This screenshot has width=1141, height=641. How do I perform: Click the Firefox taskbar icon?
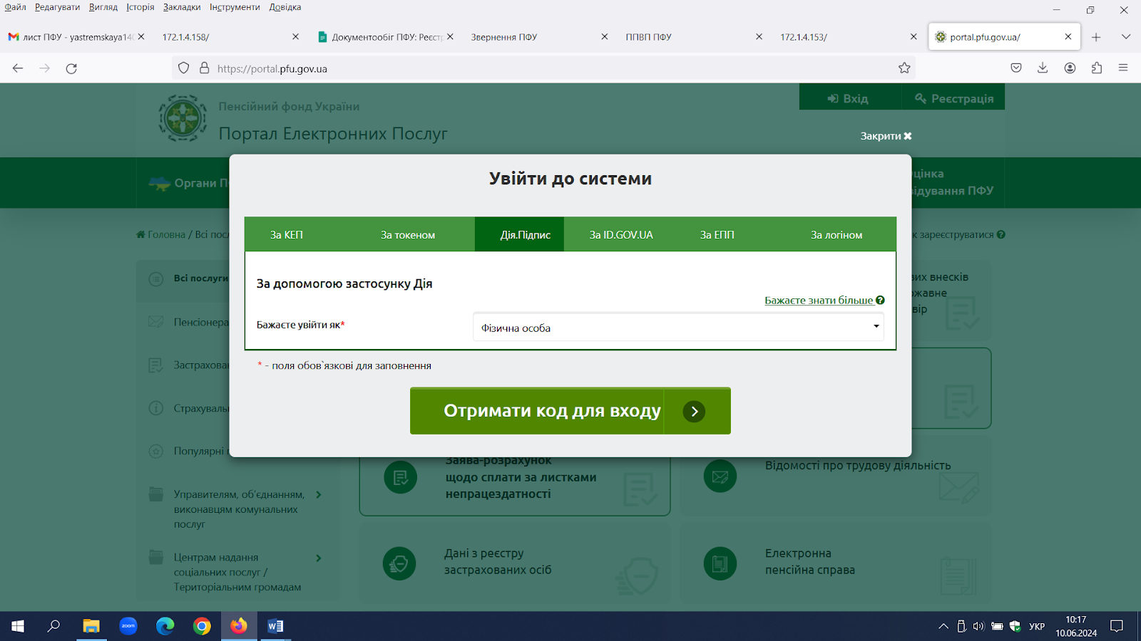pyautogui.click(x=239, y=626)
